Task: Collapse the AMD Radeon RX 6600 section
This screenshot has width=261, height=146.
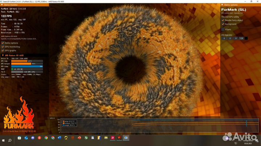Action: click(x=2, y=55)
